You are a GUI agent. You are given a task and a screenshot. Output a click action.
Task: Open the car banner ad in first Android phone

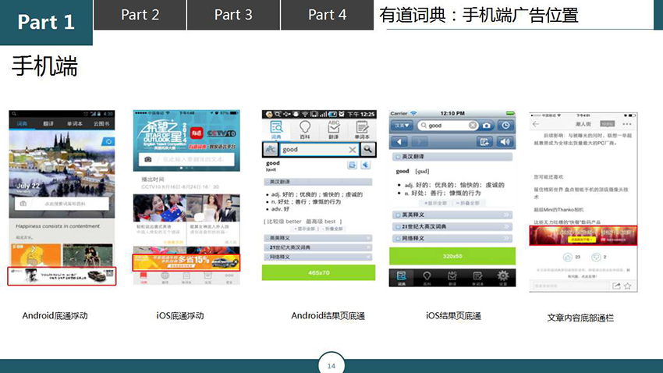(x=62, y=276)
